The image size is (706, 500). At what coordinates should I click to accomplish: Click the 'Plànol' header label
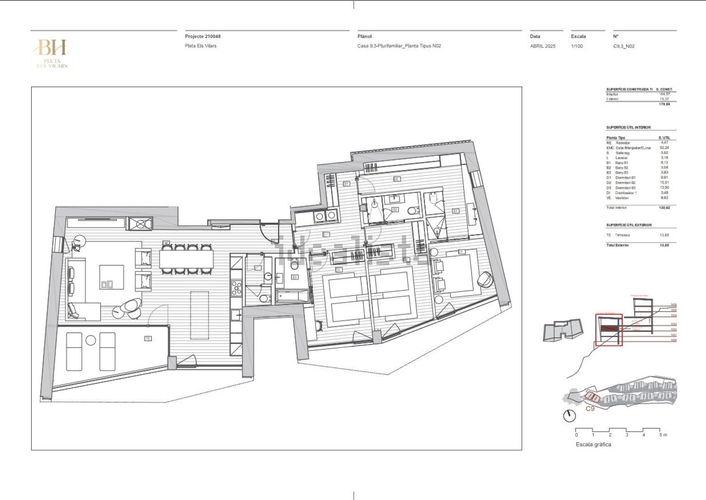(364, 36)
